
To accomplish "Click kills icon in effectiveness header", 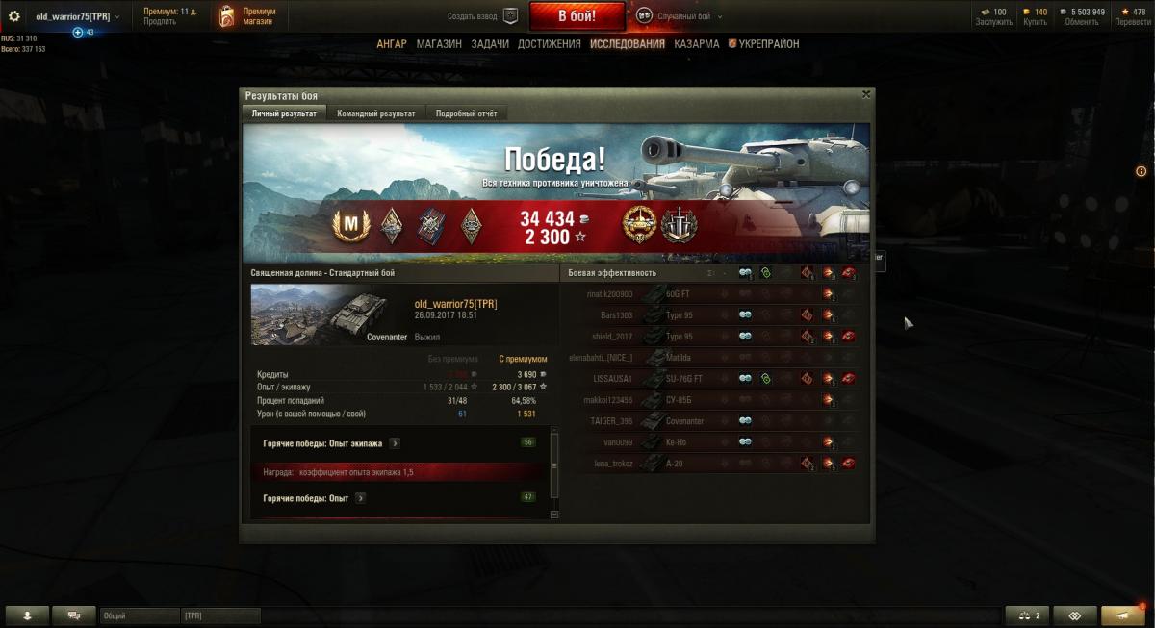I will point(849,273).
